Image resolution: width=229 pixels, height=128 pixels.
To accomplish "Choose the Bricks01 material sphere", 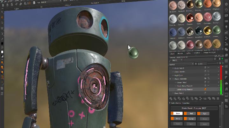I will pos(173,5).
